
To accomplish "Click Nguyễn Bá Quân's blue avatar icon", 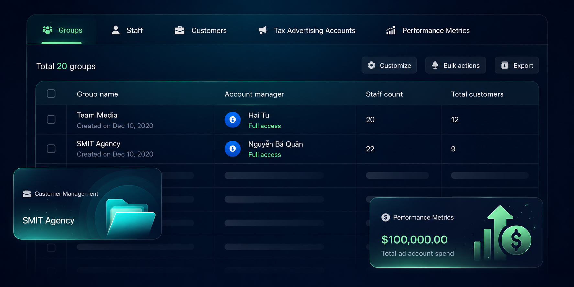I will click(x=233, y=149).
